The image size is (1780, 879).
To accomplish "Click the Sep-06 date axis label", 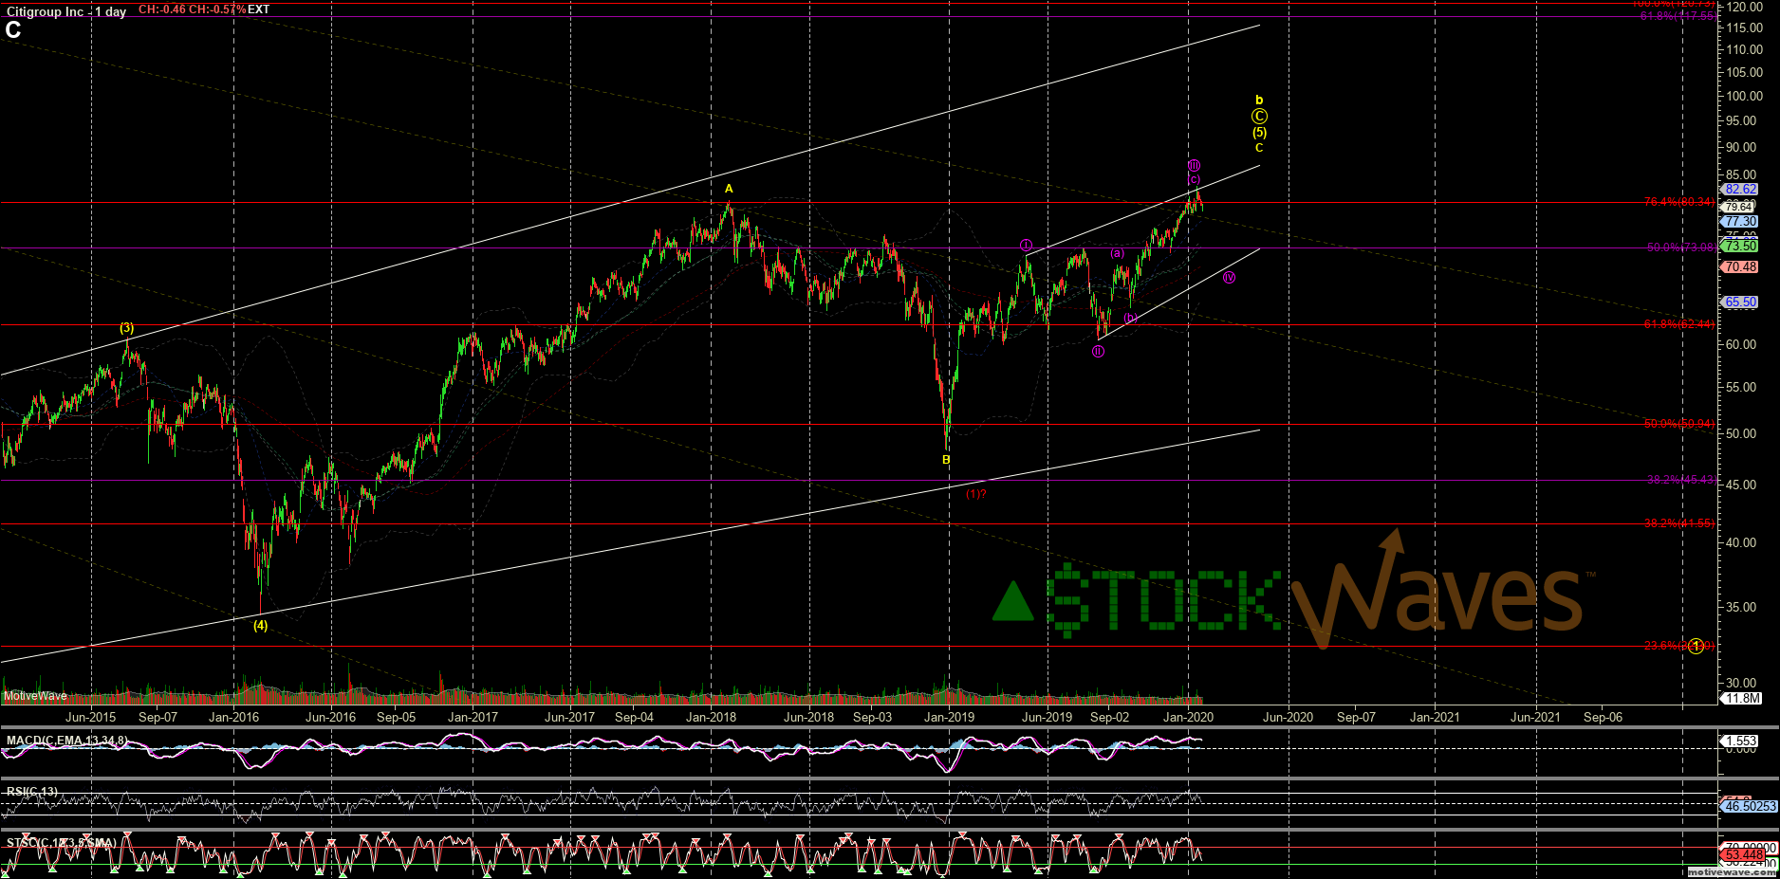I will [1603, 717].
